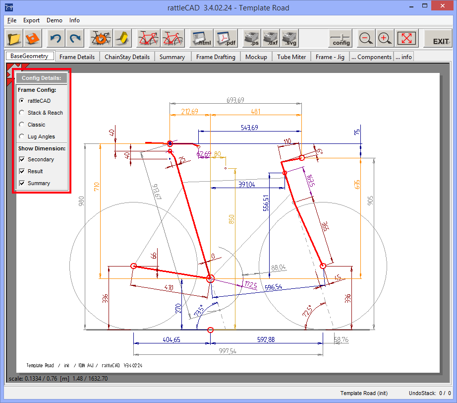Go to the Summary tab

[x=172, y=57]
